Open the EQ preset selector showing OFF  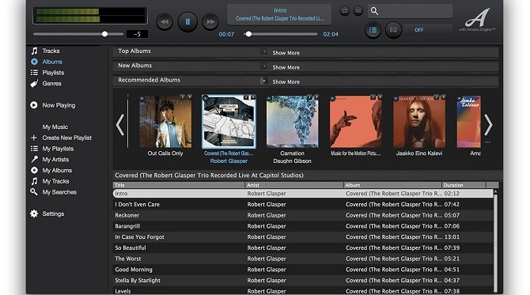[428, 30]
